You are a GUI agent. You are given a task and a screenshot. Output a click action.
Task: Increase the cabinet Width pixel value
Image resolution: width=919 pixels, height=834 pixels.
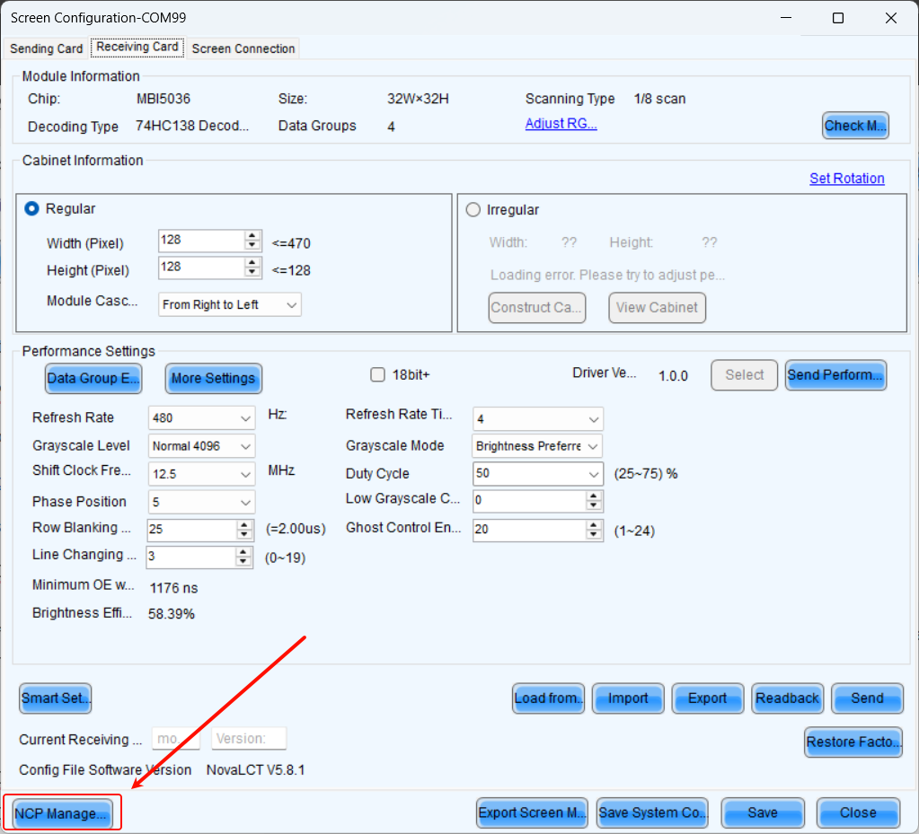tap(252, 236)
